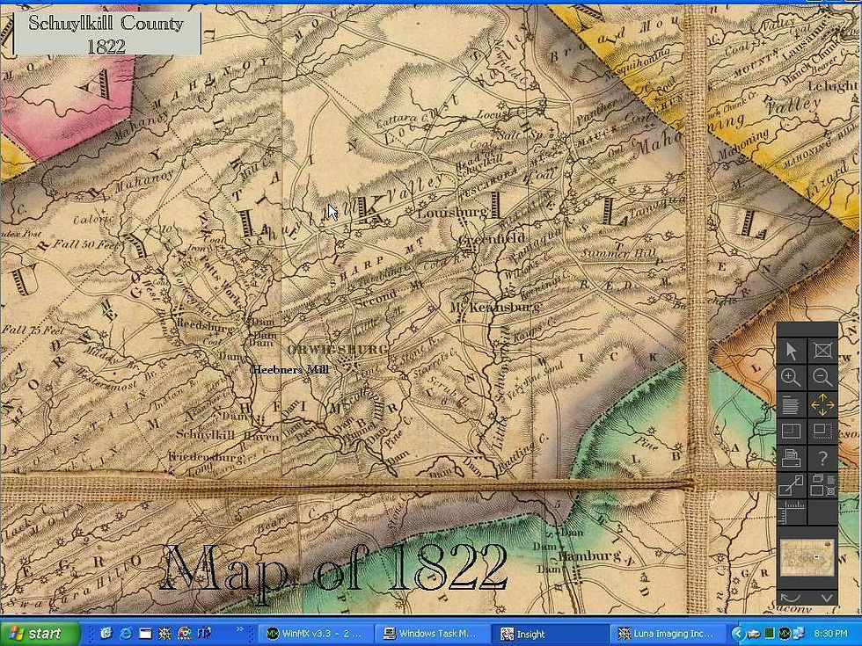Click the ORWIGSBURG label on the map
This screenshot has width=862, height=646.
338,350
